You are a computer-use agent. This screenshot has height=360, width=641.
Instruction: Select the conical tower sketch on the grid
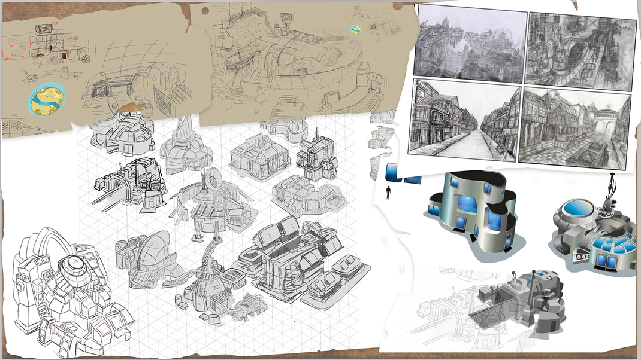186,145
